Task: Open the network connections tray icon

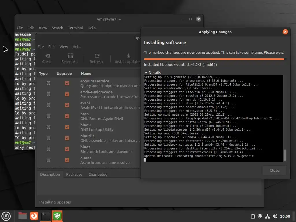Action: point(267,216)
